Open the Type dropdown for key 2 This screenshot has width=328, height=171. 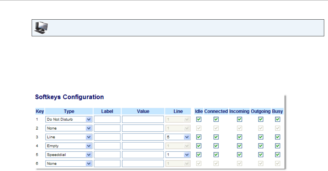pyautogui.click(x=69, y=128)
